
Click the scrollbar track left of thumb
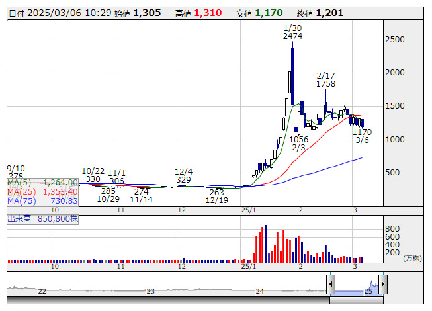coord(165,300)
